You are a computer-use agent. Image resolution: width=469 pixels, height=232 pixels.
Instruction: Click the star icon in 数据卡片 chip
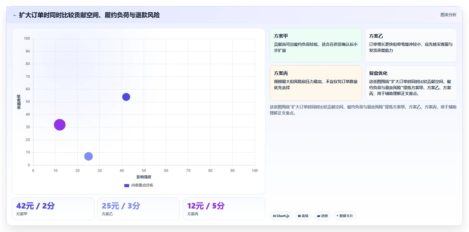click(338, 216)
